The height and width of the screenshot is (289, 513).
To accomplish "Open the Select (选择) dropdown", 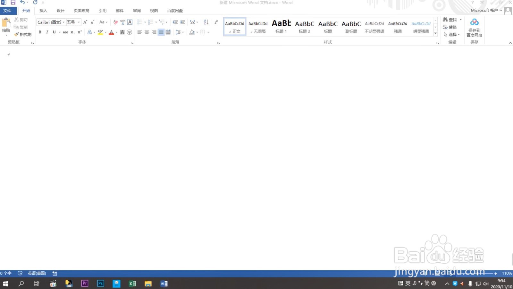I will tap(452, 34).
